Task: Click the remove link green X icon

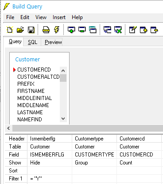Action: coord(118,30)
